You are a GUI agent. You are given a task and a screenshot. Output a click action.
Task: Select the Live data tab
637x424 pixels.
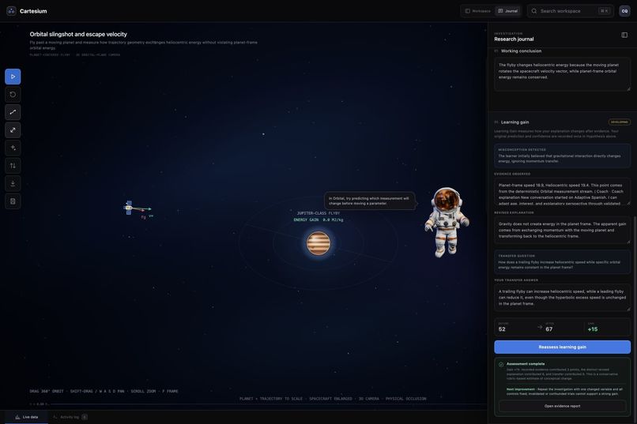click(26, 417)
